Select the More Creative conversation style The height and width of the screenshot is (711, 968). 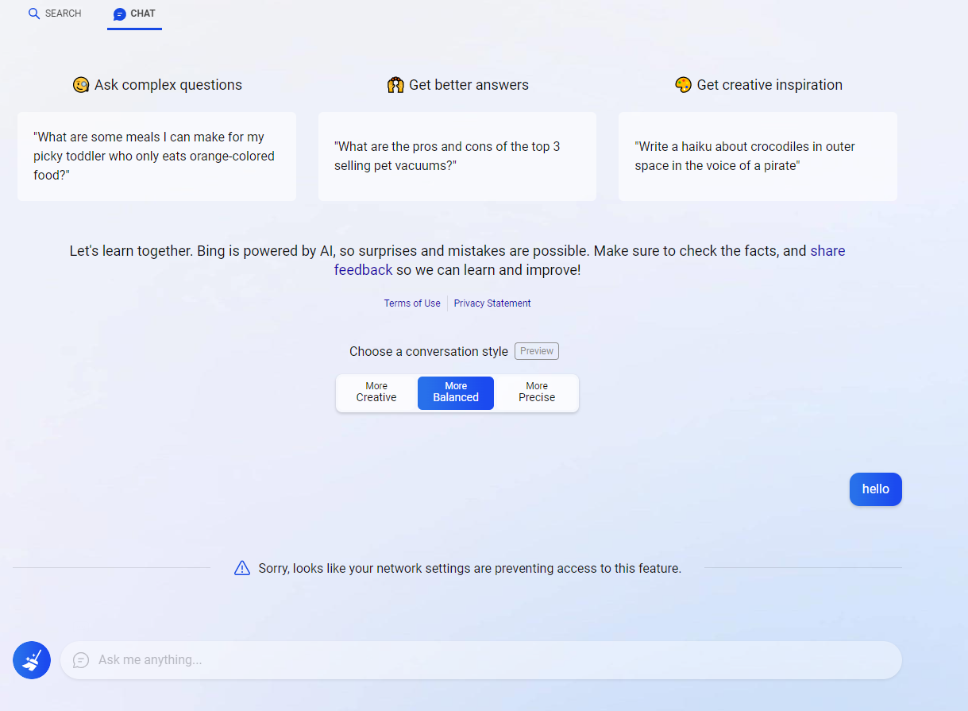376,392
